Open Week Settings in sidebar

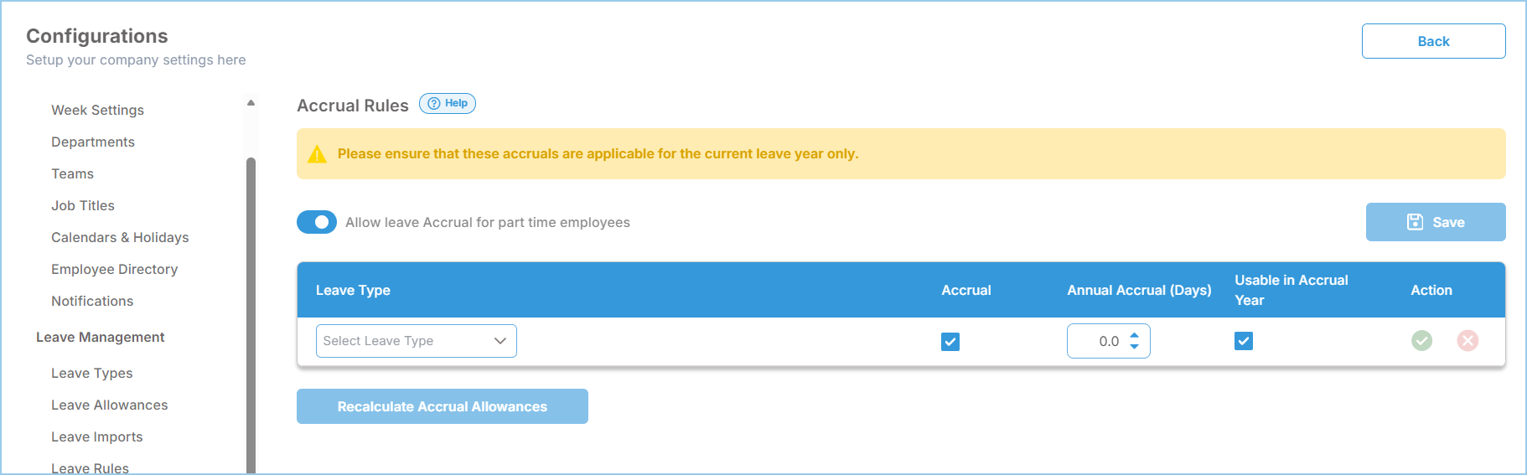(x=97, y=110)
